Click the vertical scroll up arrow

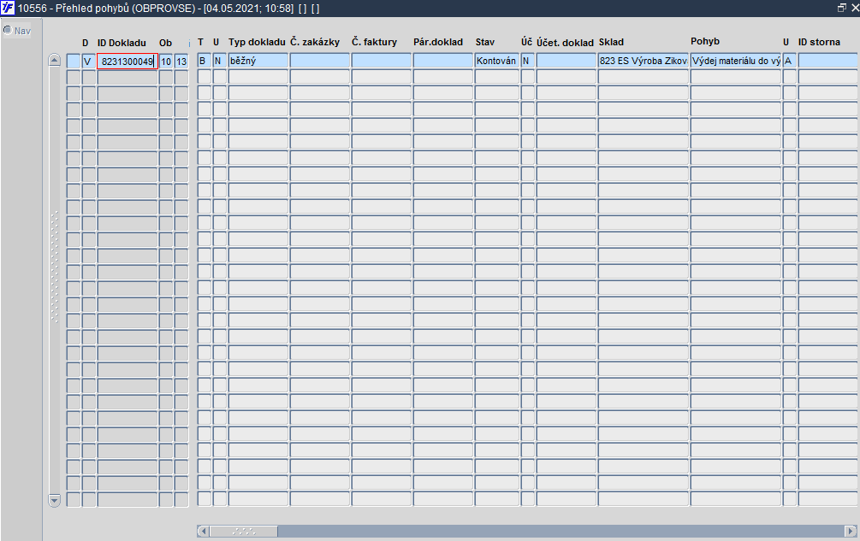pyautogui.click(x=54, y=60)
